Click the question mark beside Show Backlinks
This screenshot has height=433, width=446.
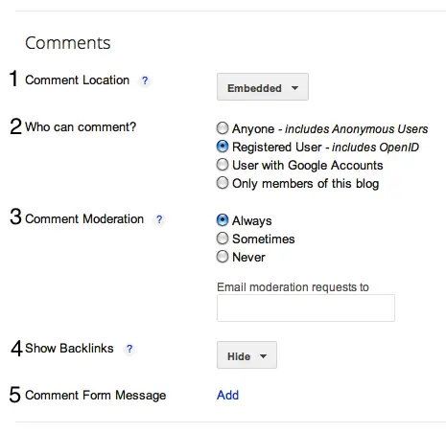[129, 349]
